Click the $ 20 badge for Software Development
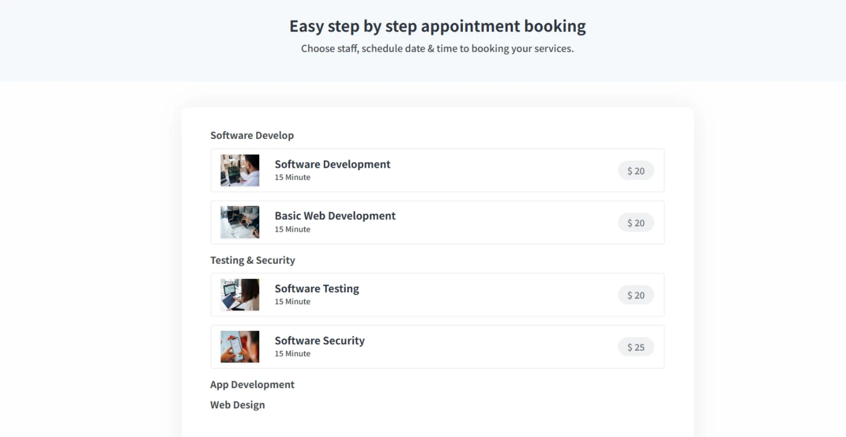Image resolution: width=846 pixels, height=437 pixels. pyautogui.click(x=636, y=171)
